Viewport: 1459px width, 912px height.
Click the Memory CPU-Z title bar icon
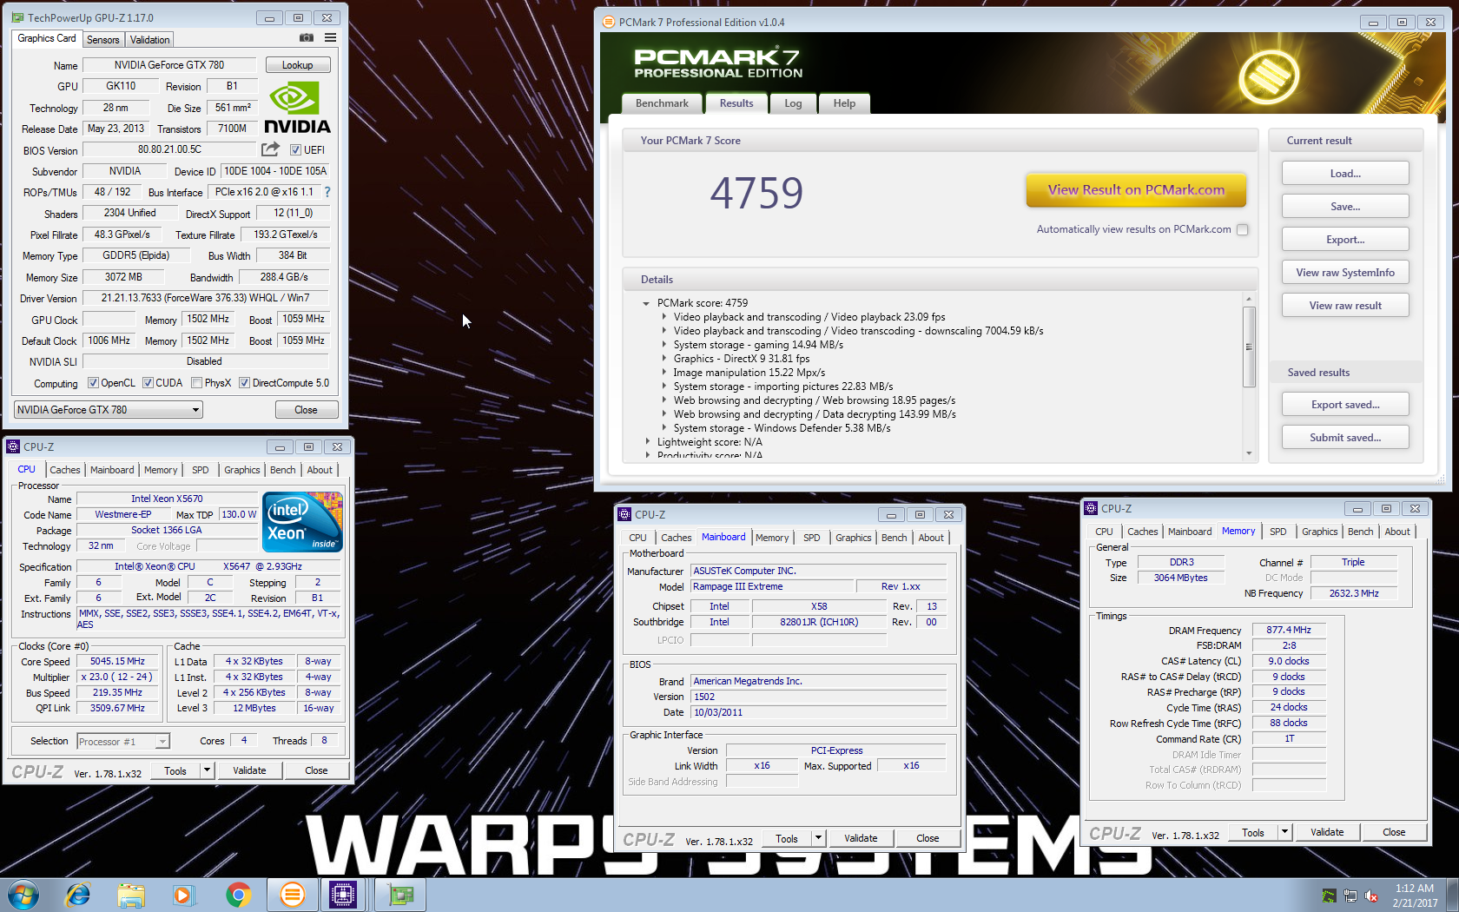1091,508
